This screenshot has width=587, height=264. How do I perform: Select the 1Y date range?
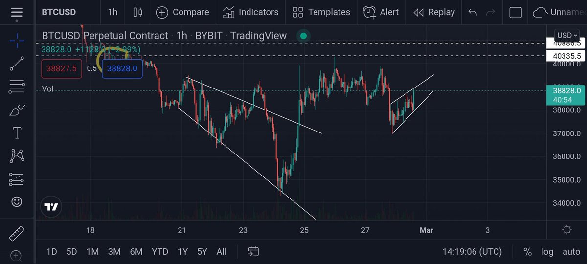point(182,252)
